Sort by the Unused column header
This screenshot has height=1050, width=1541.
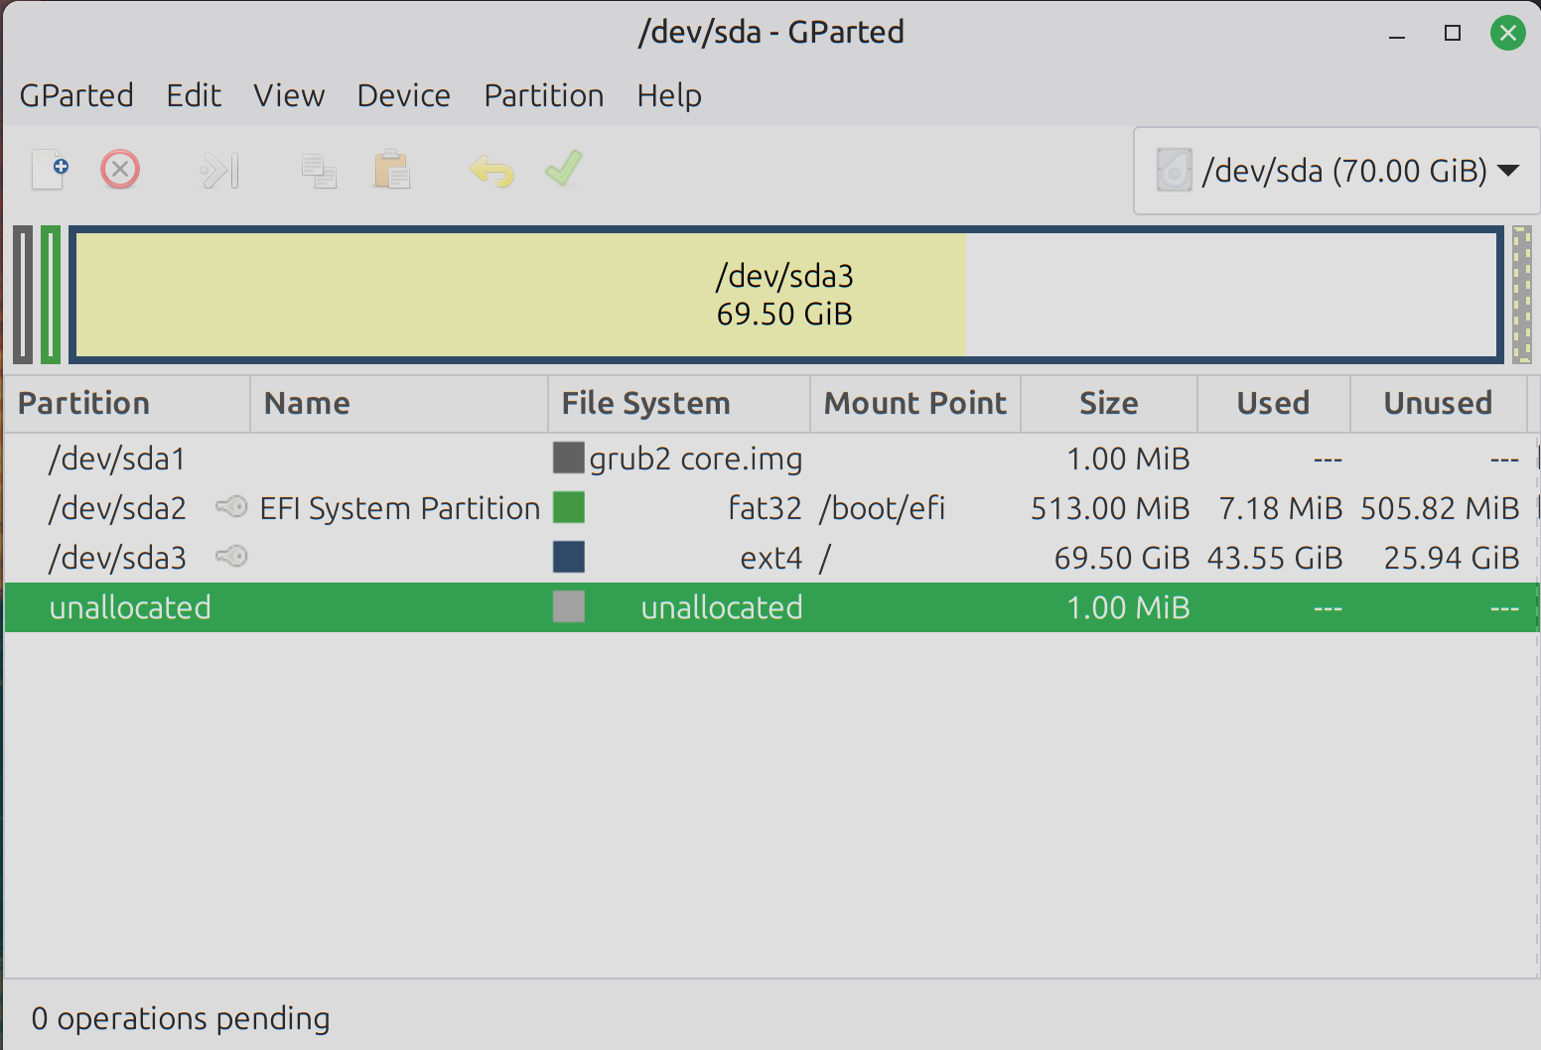point(1439,404)
